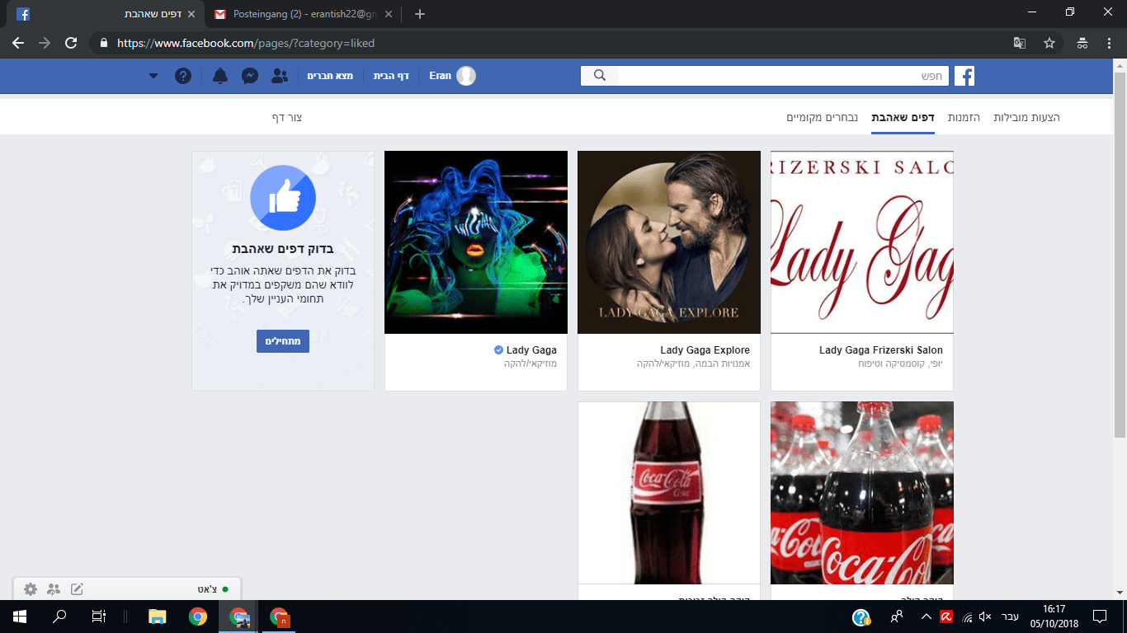Bookmark this page with the star
The image size is (1127, 633).
[1049, 43]
